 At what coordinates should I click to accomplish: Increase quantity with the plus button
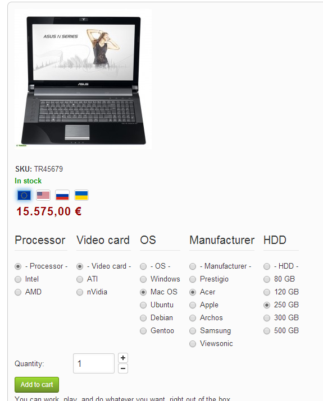click(123, 358)
